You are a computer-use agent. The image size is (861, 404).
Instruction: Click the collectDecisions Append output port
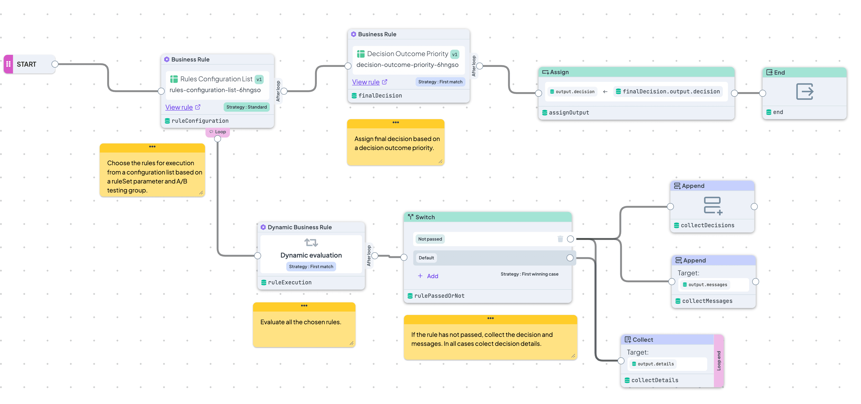(754, 207)
